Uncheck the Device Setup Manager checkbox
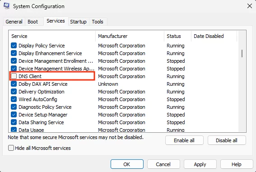256x172 pixels. 14,115
